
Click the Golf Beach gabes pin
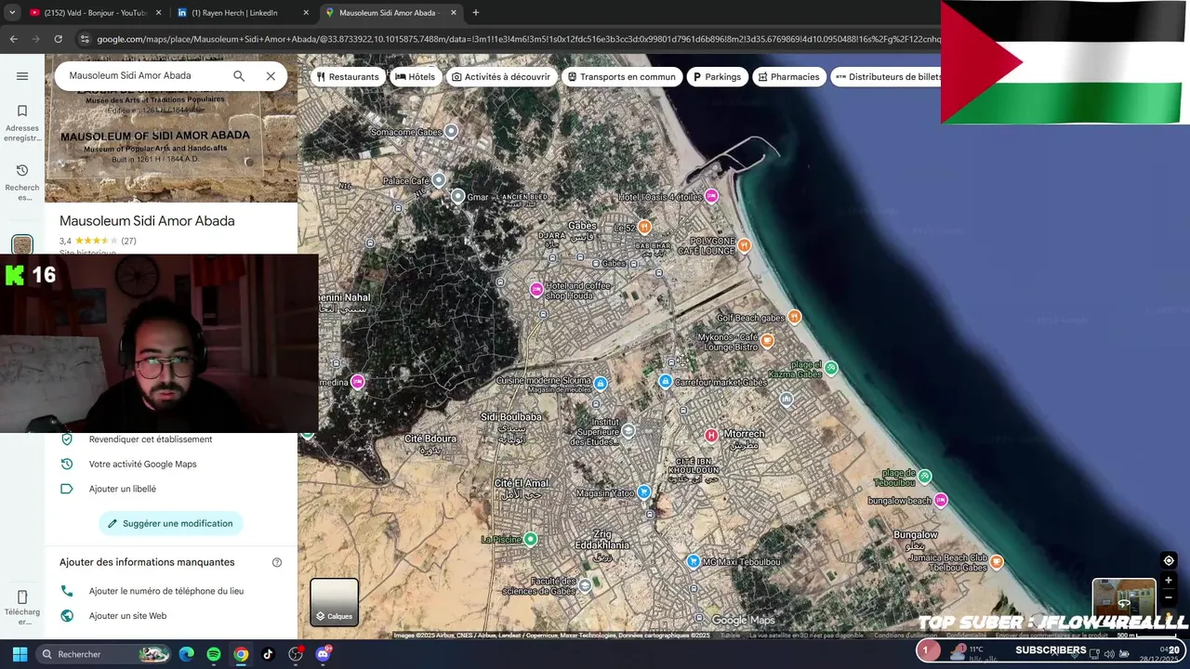[x=794, y=317]
